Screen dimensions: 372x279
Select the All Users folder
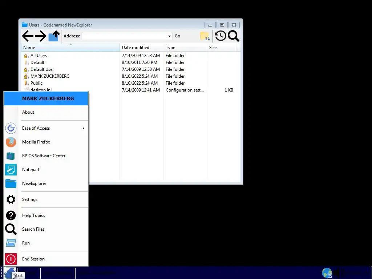pos(39,56)
